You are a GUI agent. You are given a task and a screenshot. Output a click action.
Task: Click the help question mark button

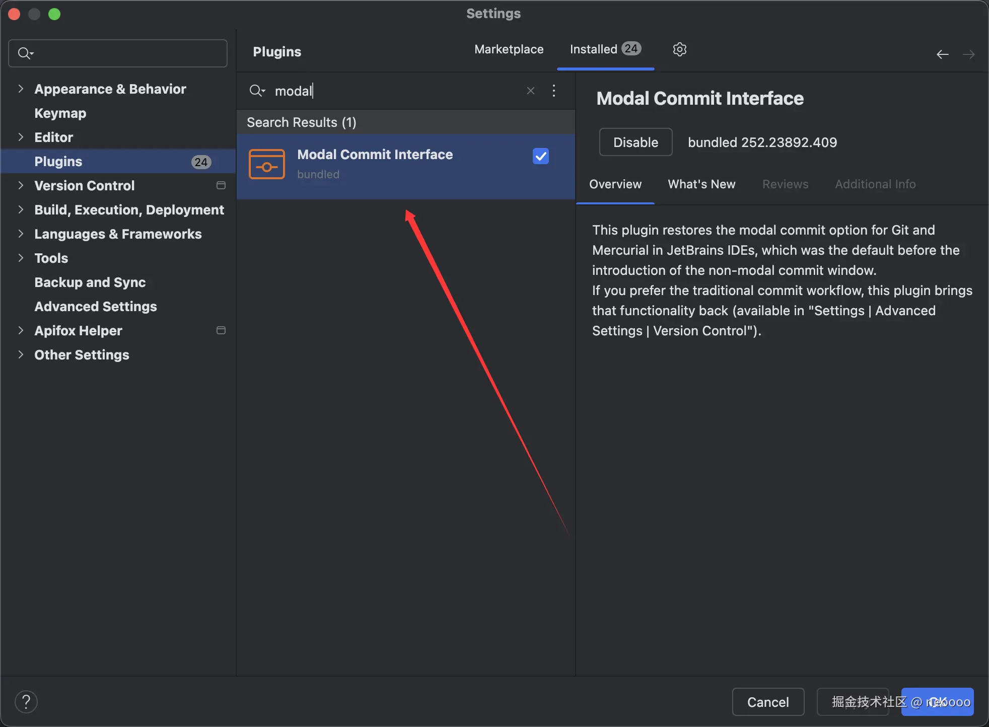(26, 701)
